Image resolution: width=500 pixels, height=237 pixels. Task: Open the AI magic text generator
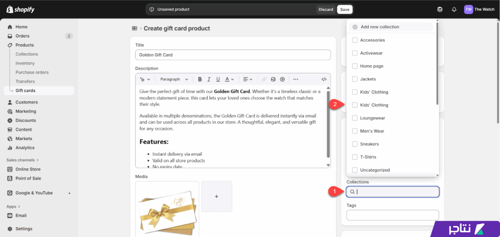pos(143,79)
